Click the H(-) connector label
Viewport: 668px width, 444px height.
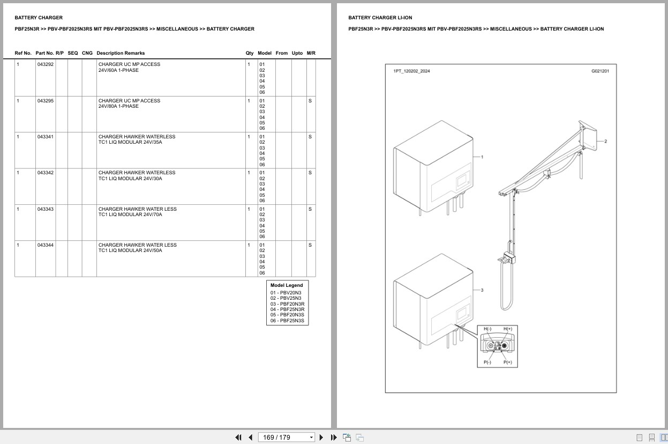[x=487, y=329]
